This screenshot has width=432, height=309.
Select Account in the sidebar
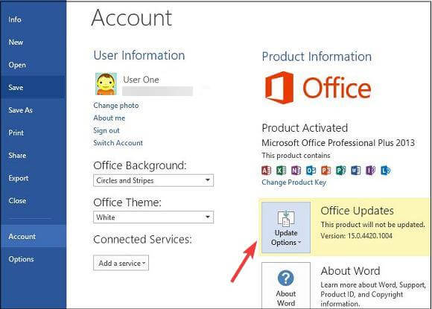tap(33, 236)
